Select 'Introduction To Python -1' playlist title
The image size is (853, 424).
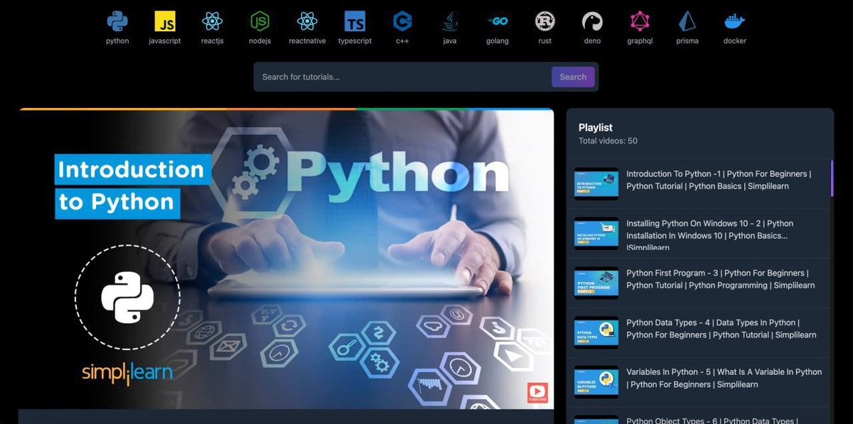(719, 180)
